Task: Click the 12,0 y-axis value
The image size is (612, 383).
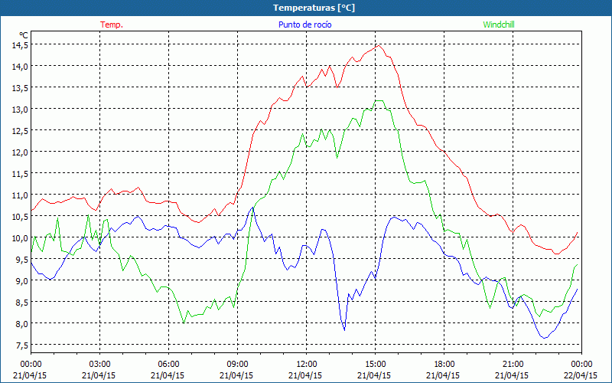Action: click(21, 152)
